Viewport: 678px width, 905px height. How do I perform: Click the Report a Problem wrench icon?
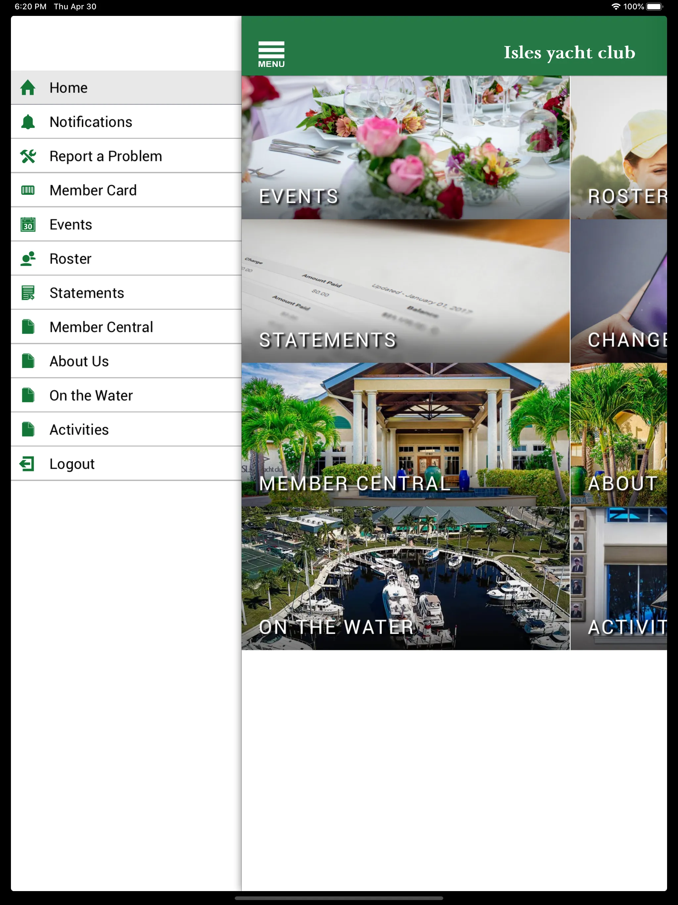click(x=28, y=156)
